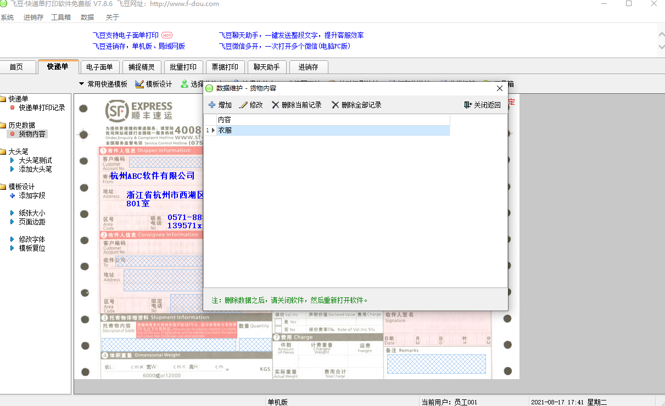The image size is (665, 406).
Task: Click the 关闭返回 button label
Action: pyautogui.click(x=488, y=105)
